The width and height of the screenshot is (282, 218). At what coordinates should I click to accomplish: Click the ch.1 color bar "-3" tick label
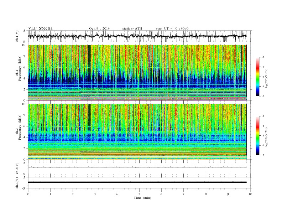pyautogui.click(x=262, y=57)
